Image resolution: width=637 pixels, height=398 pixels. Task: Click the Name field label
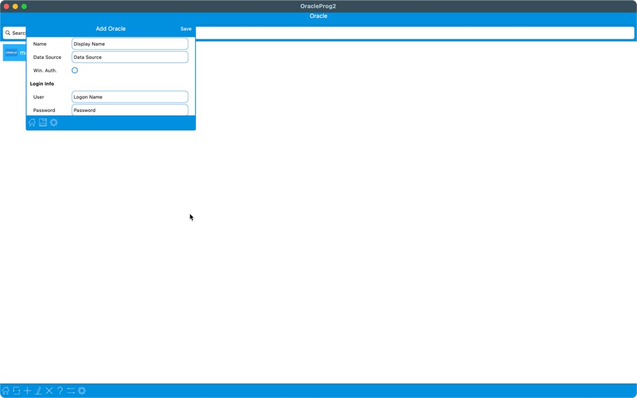pos(40,44)
